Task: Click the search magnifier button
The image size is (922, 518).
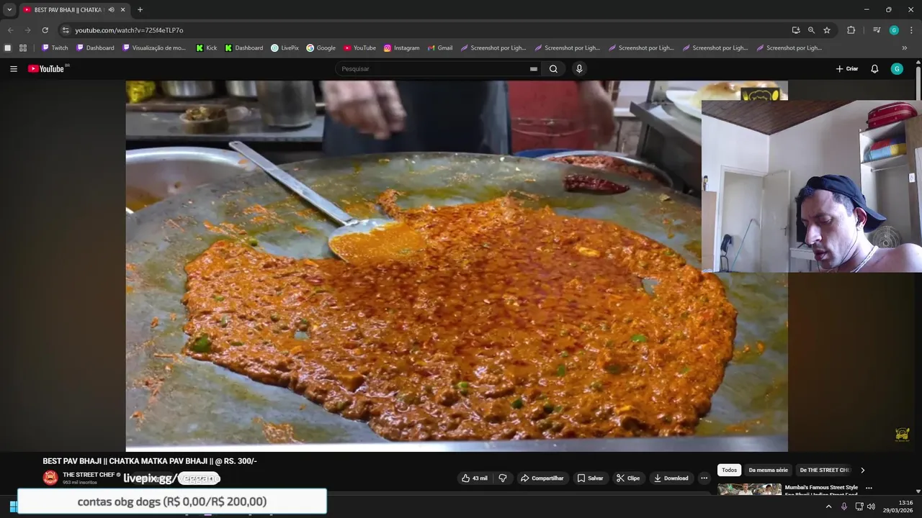Action: [x=553, y=69]
